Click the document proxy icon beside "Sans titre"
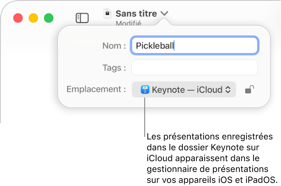The image size is (281, 186). pyautogui.click(x=108, y=13)
